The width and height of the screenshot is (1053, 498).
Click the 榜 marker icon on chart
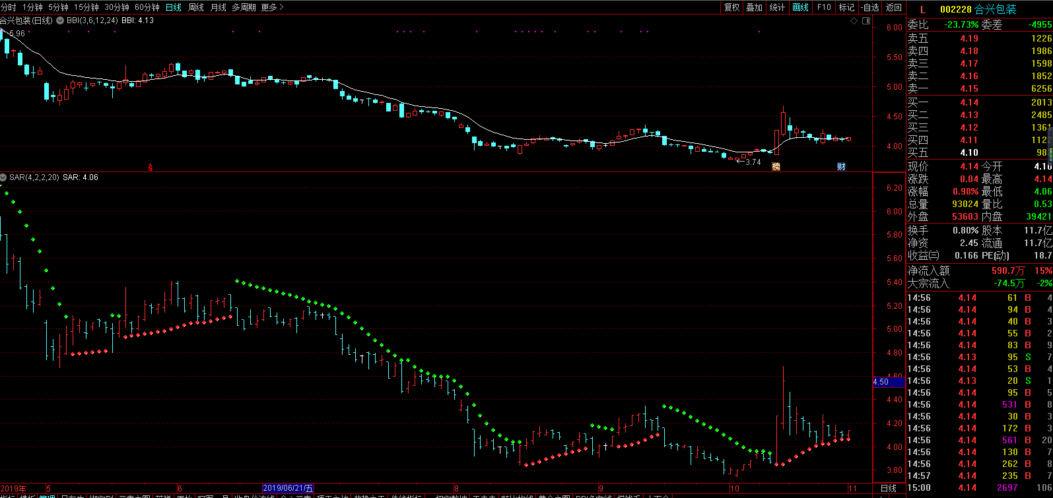click(776, 167)
